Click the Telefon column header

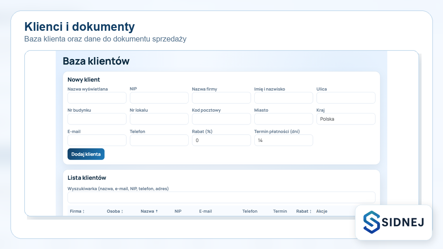pos(250,211)
